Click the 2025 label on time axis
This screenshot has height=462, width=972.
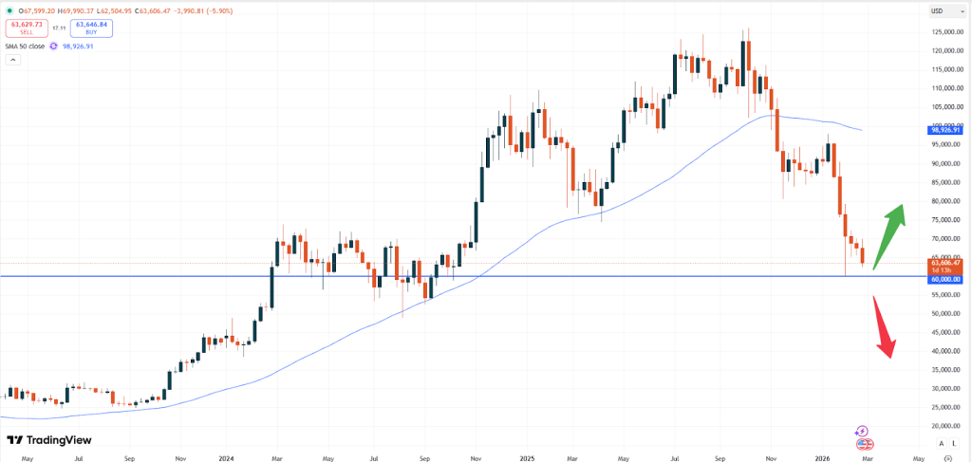(x=527, y=455)
